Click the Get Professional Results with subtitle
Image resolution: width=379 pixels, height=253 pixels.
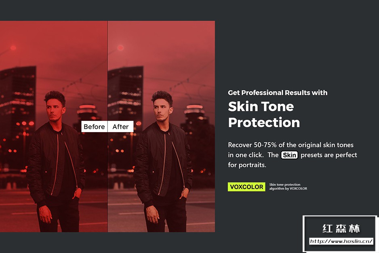pyautogui.click(x=278, y=93)
